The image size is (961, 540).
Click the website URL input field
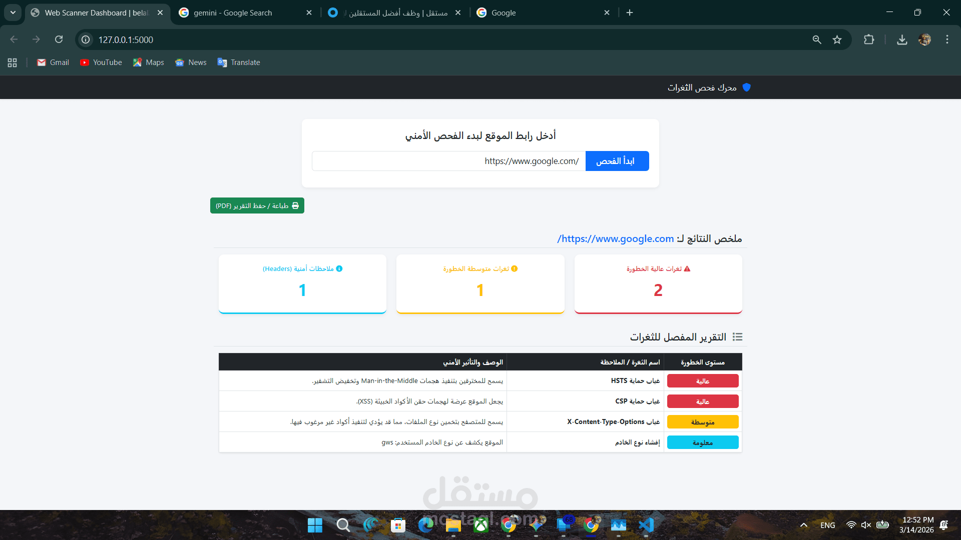pos(448,161)
